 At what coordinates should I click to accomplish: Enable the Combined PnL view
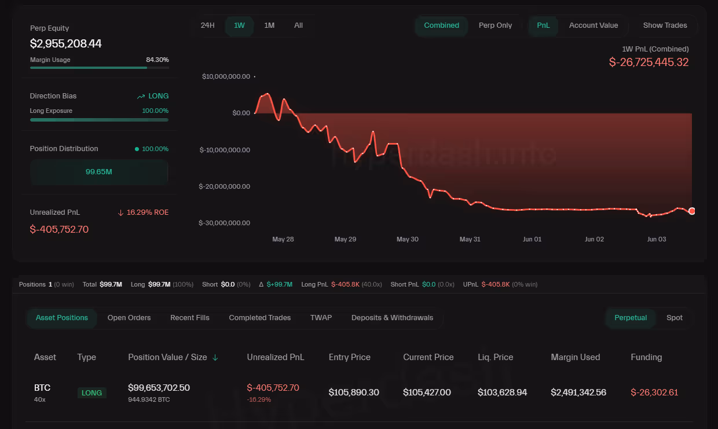coord(441,25)
